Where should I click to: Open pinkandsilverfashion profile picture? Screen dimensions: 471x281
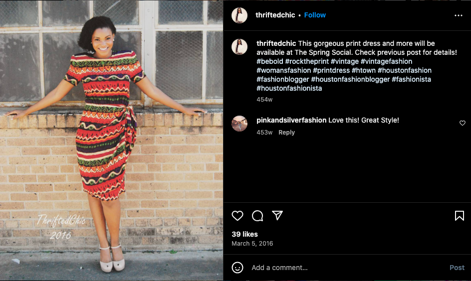239,124
